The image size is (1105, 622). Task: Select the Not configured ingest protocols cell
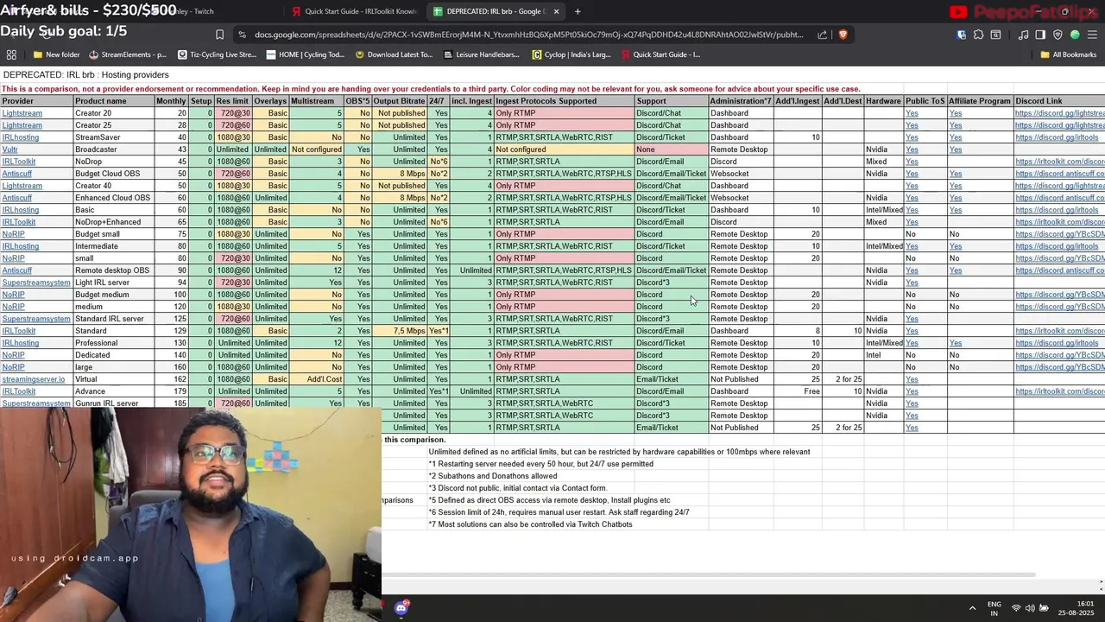(x=564, y=149)
